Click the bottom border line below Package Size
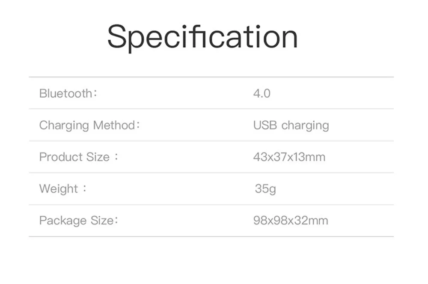The image size is (428, 284). pos(211,236)
